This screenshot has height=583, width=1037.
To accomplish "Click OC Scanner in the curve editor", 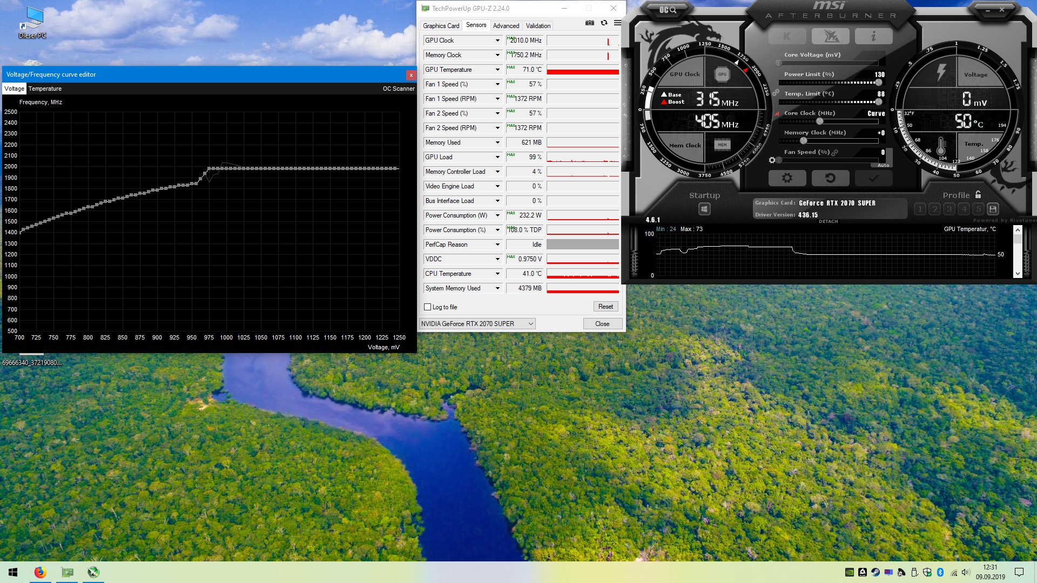I will [x=399, y=89].
